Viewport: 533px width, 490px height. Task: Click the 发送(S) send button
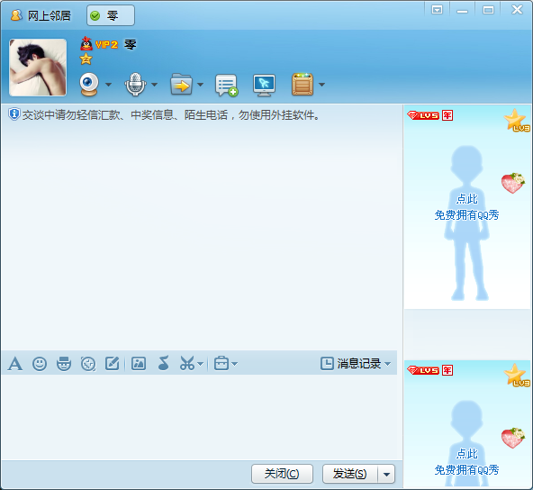point(350,474)
